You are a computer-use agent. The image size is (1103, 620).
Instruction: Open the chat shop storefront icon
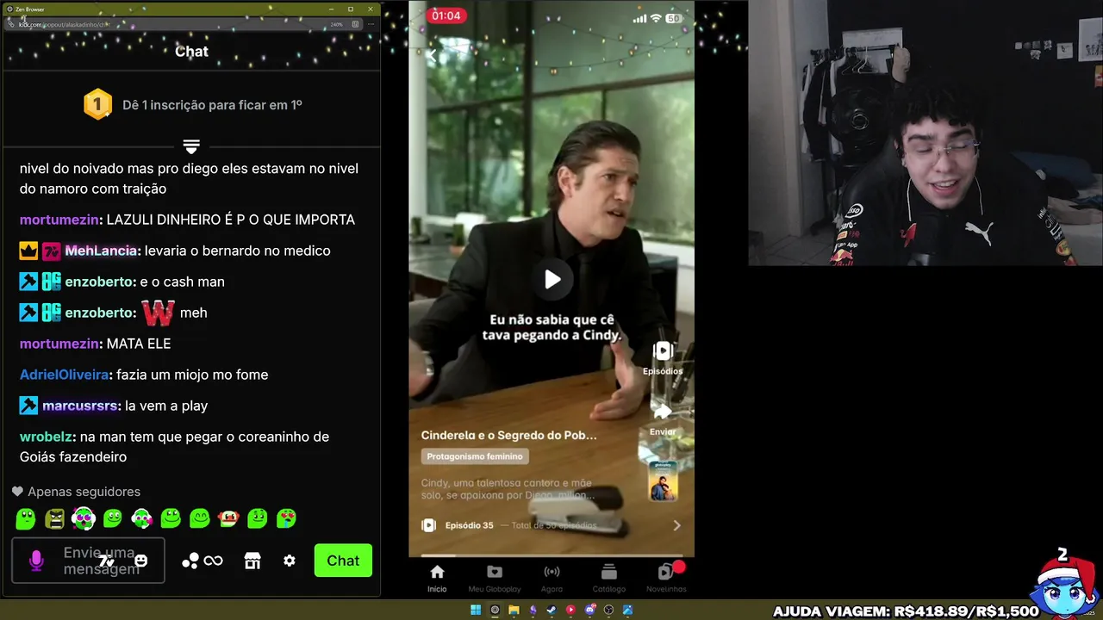click(x=252, y=561)
